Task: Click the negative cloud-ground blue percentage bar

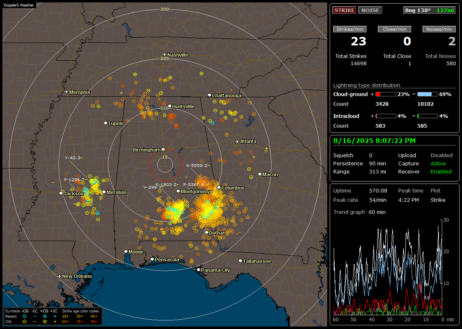Action: pyautogui.click(x=427, y=94)
